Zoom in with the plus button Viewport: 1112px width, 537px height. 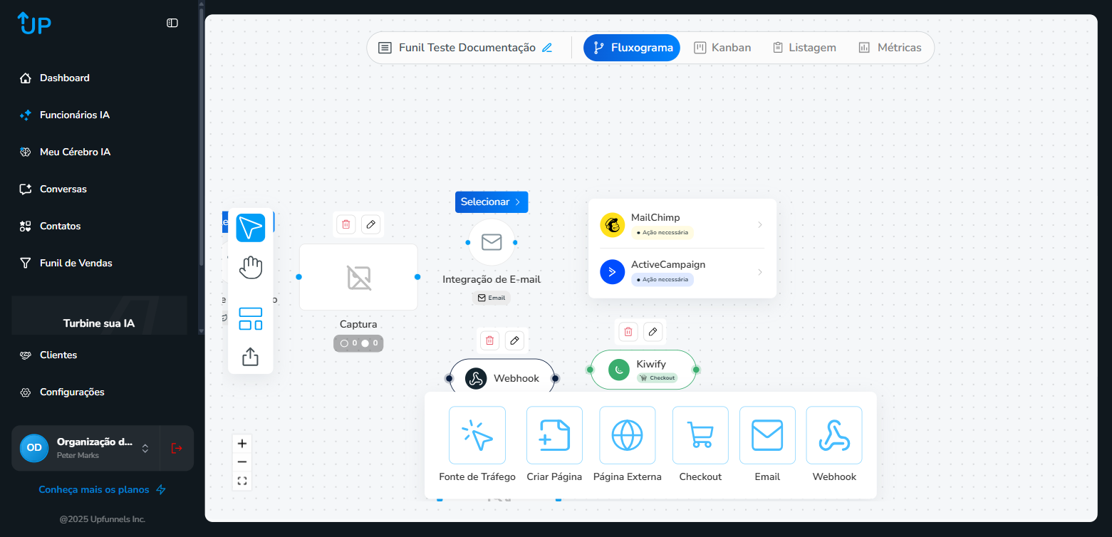(x=242, y=444)
